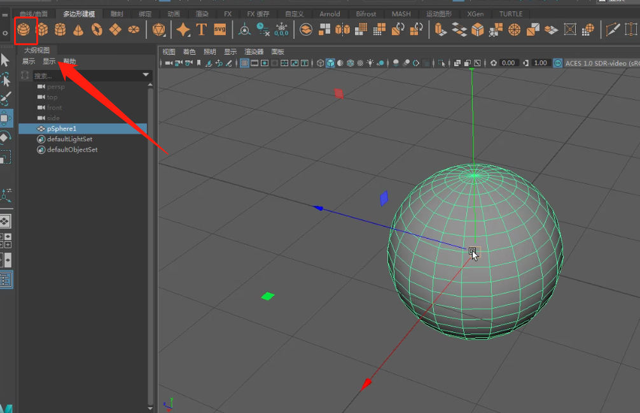Activate the Select tool arrow in toolbox
The image size is (640, 413).
point(5,60)
